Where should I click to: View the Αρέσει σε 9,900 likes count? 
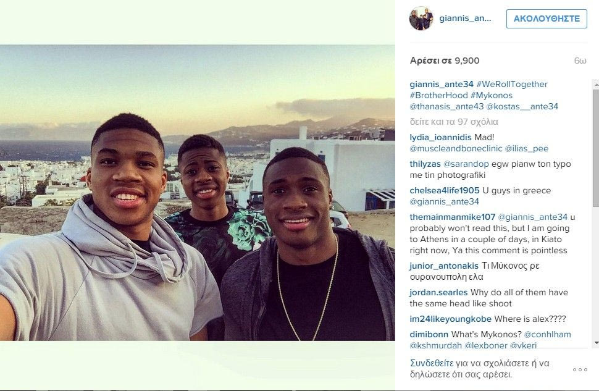pyautogui.click(x=444, y=61)
